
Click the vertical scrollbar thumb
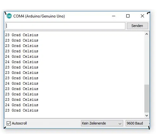click(147, 99)
